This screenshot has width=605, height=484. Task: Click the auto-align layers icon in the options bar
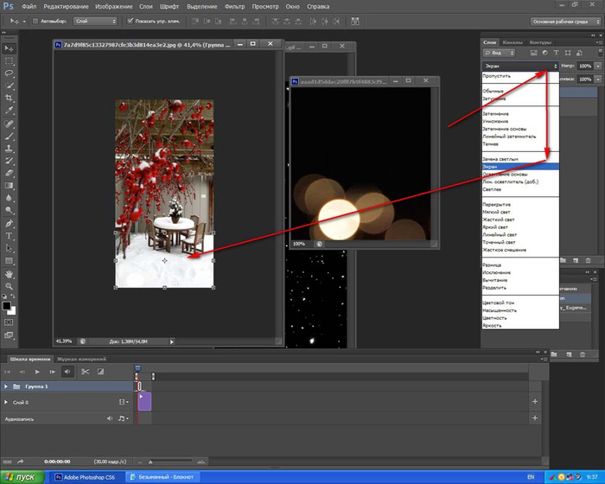[355, 22]
